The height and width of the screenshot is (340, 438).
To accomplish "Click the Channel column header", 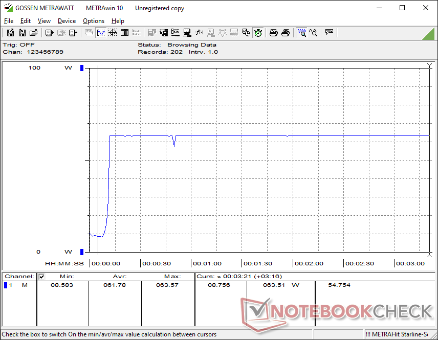I will 19,277.
